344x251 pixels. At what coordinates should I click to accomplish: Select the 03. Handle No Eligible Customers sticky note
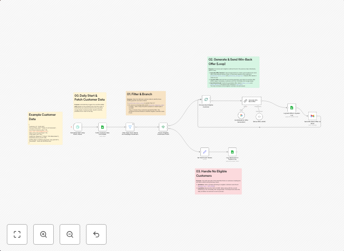218,181
